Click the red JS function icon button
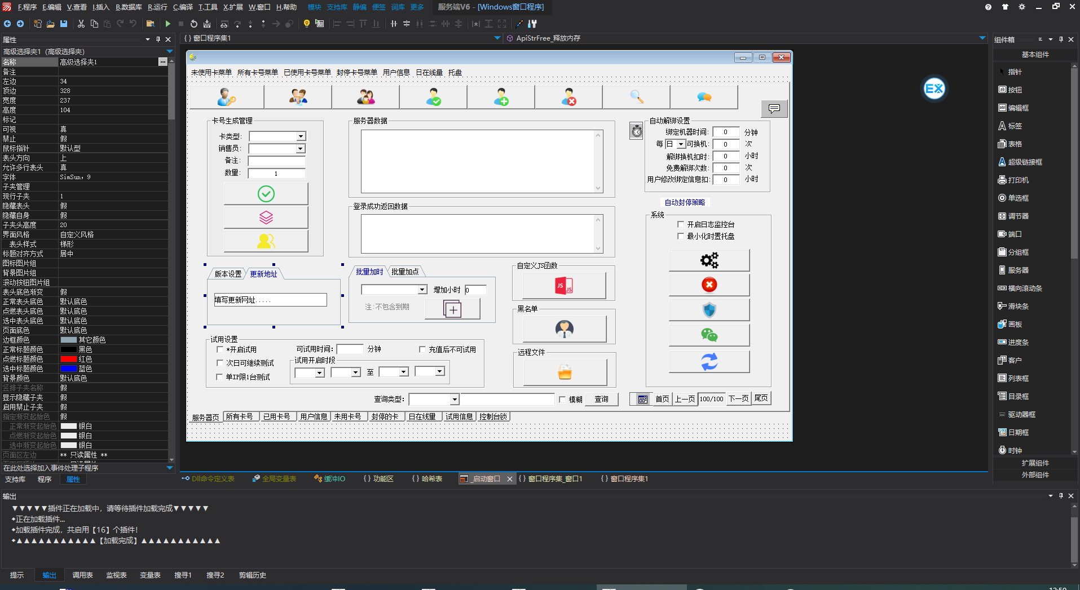The height and width of the screenshot is (590, 1080). click(x=564, y=286)
